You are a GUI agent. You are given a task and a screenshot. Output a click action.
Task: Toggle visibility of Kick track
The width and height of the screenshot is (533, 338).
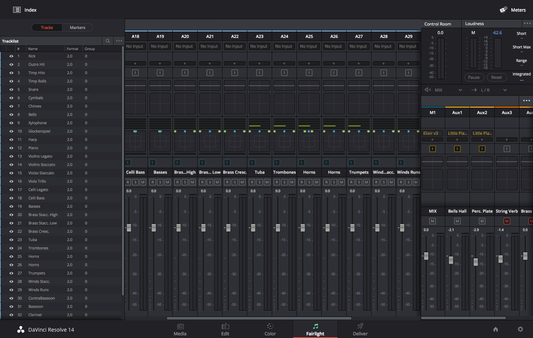[x=11, y=56]
